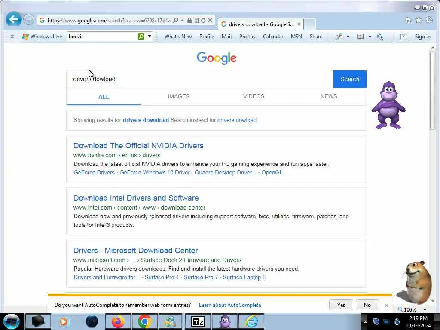Click the compatibility view icon
440x330 pixels.
pyautogui.click(x=196, y=20)
